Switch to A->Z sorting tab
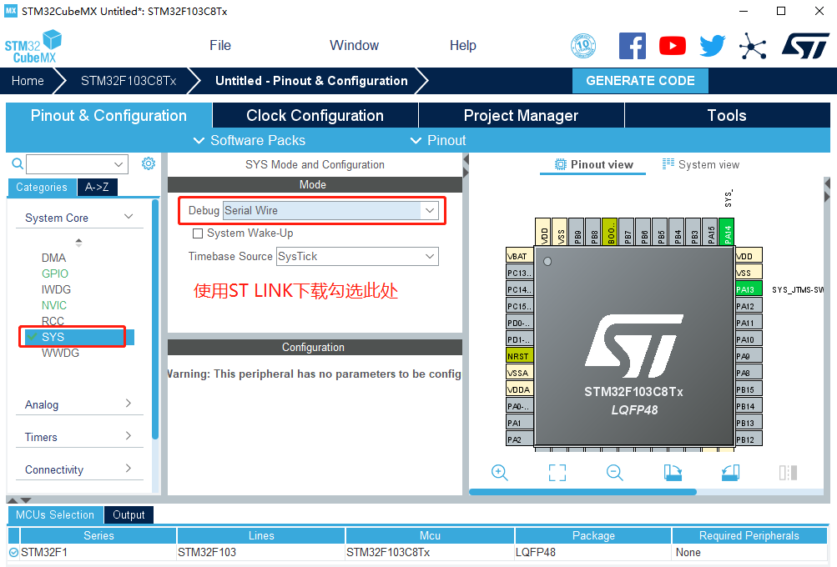This screenshot has width=837, height=567. pos(97,188)
